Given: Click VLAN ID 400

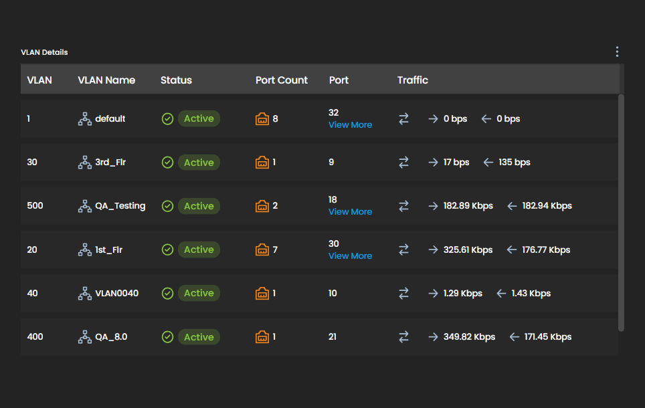Looking at the screenshot, I should pos(35,336).
